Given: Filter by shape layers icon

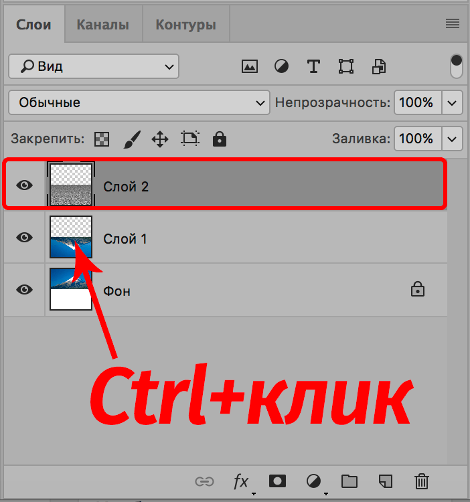Looking at the screenshot, I should point(346,66).
